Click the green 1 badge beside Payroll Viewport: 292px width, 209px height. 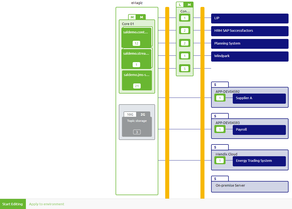[220, 129]
